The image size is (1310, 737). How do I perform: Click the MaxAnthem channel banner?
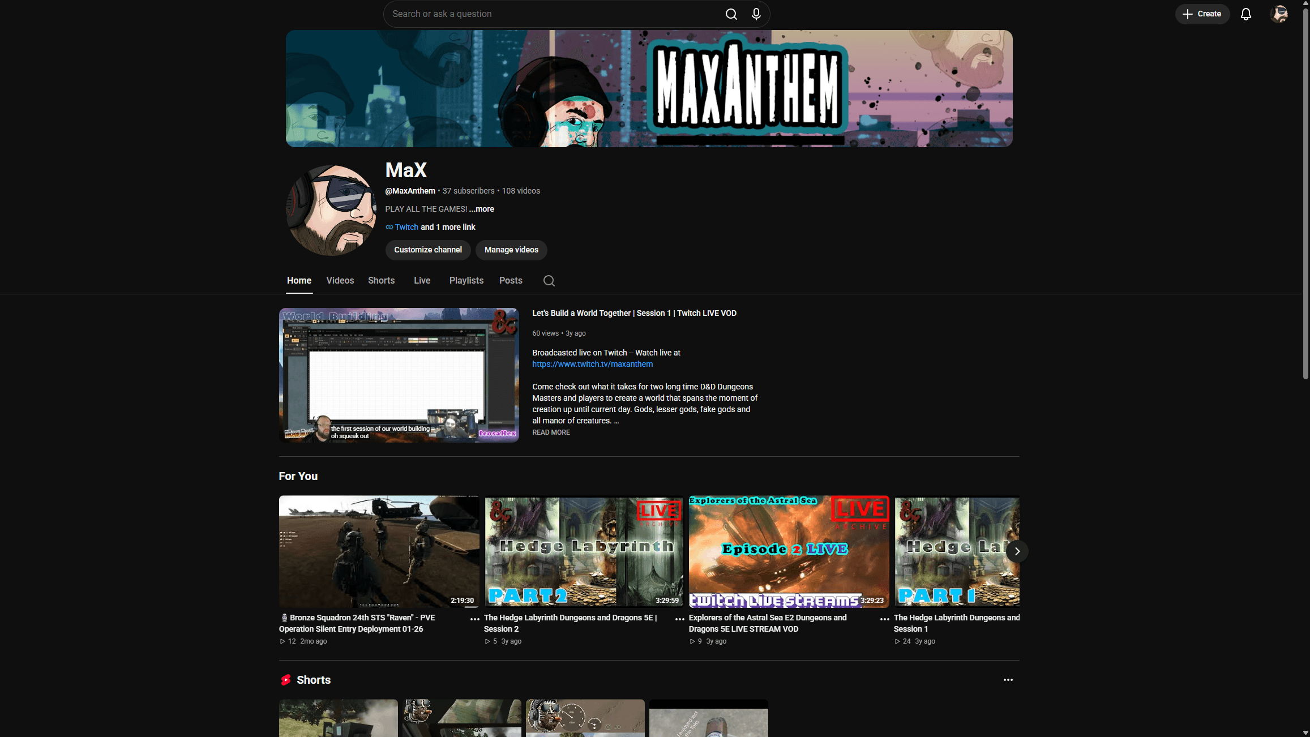[649, 89]
